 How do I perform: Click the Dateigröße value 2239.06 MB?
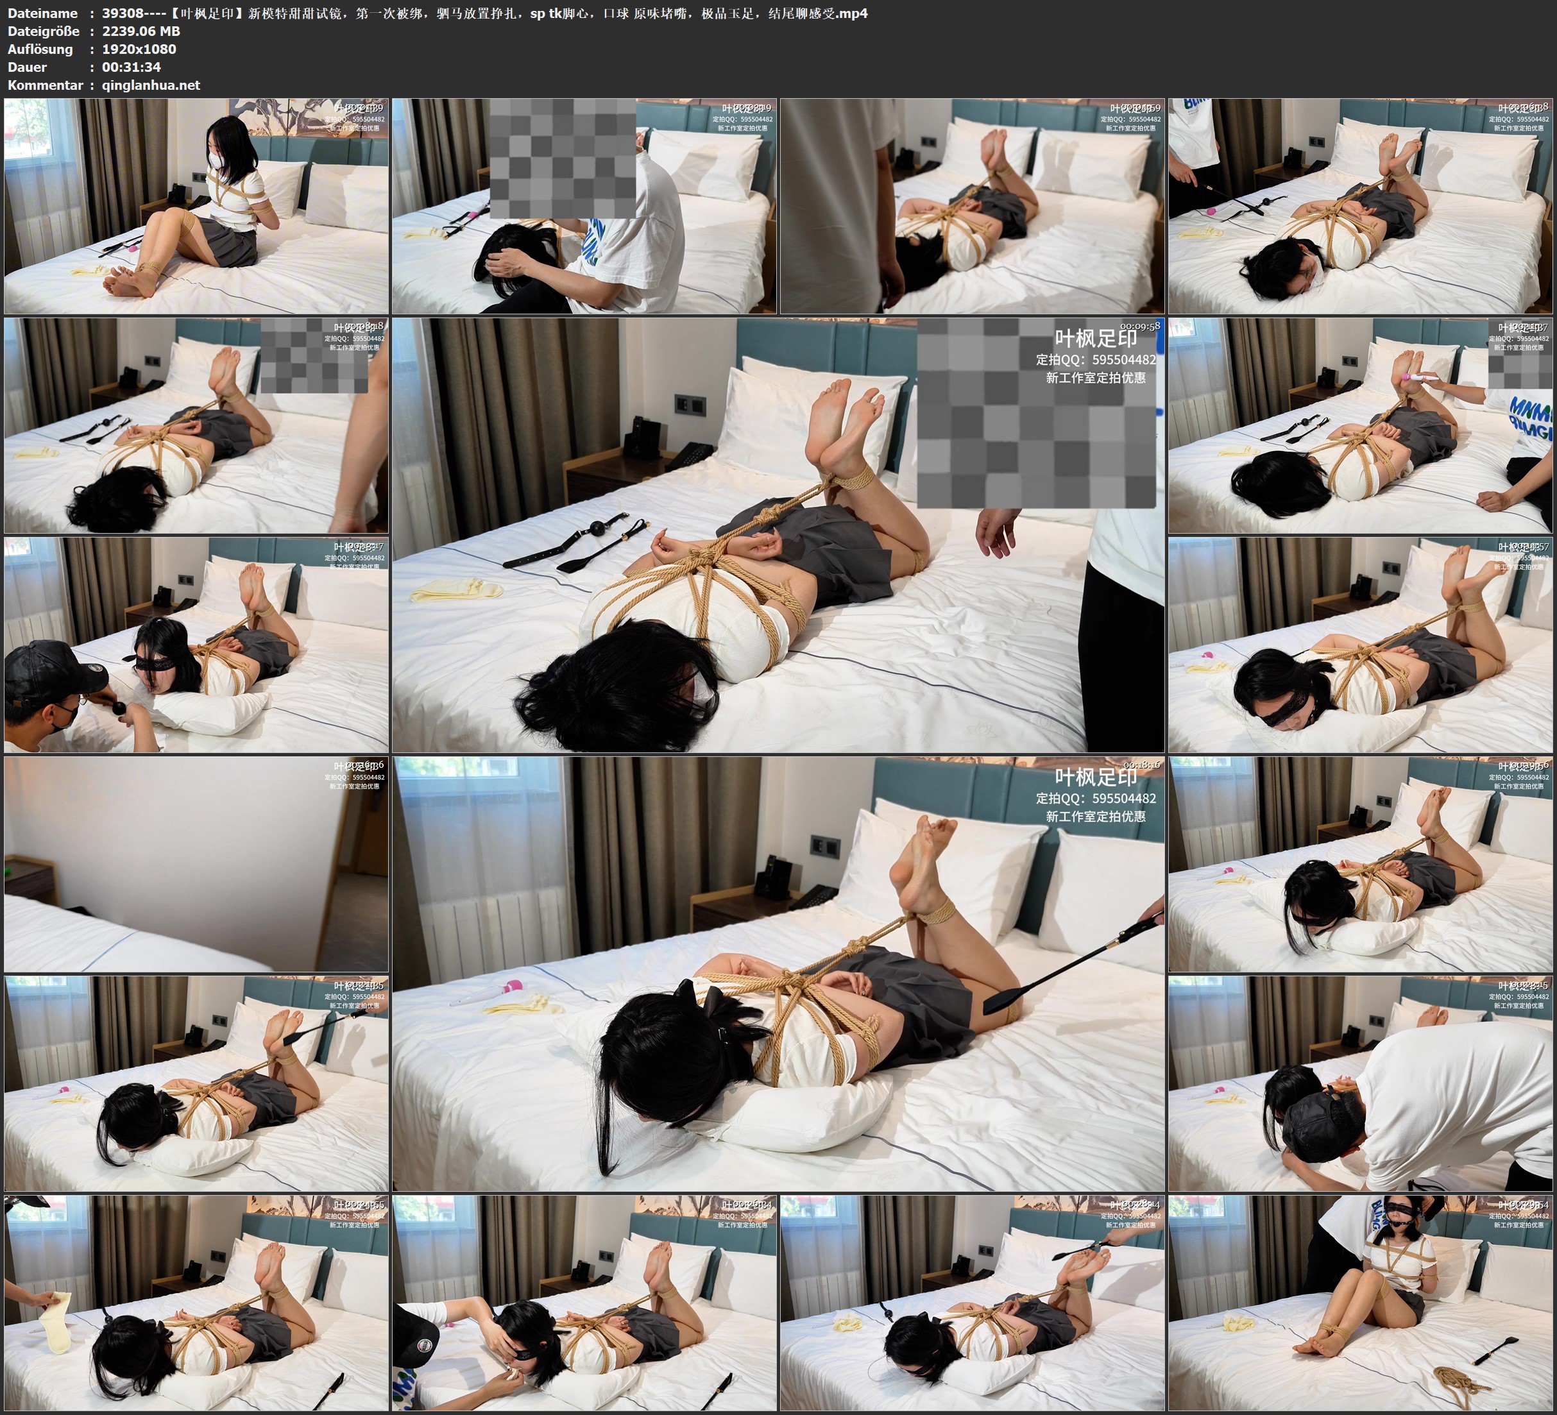coord(140,31)
